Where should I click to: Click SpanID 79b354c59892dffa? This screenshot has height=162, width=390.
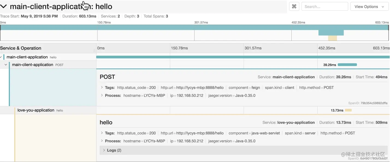[x=368, y=103]
